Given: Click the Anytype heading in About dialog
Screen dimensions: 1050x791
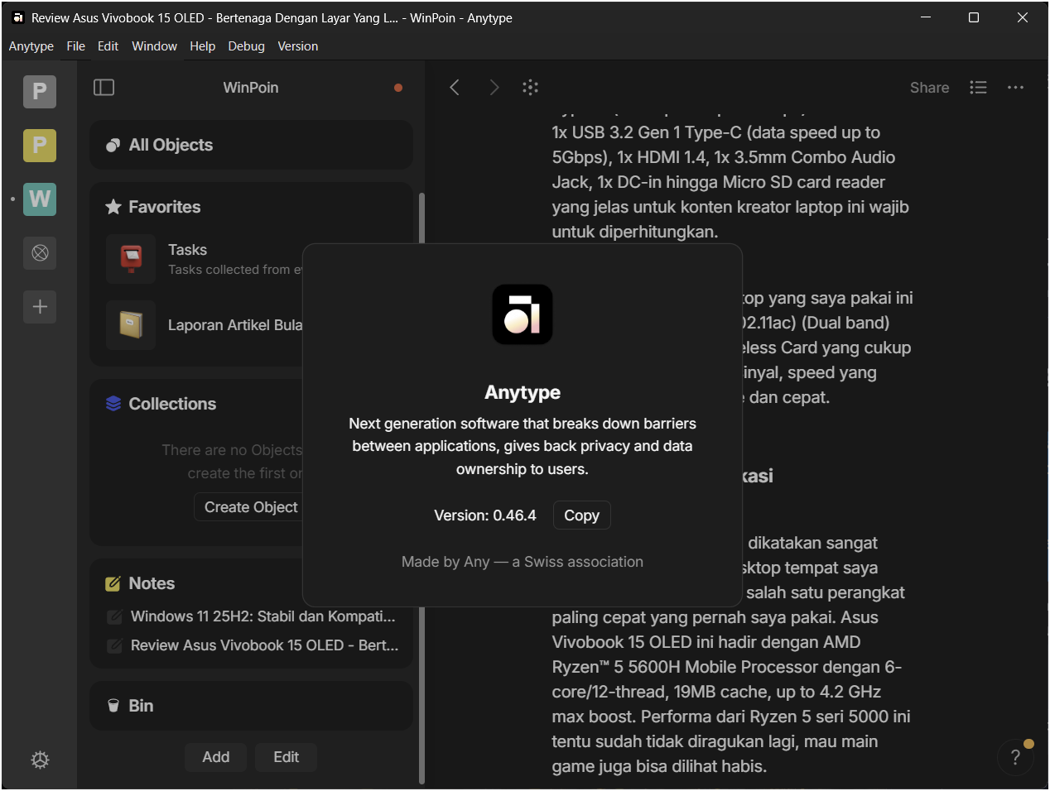Looking at the screenshot, I should [x=523, y=392].
